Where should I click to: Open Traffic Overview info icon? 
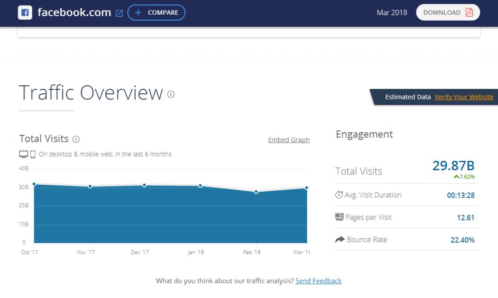[171, 94]
